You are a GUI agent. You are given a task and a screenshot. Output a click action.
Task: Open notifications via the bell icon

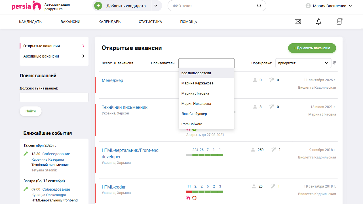tap(318, 21)
